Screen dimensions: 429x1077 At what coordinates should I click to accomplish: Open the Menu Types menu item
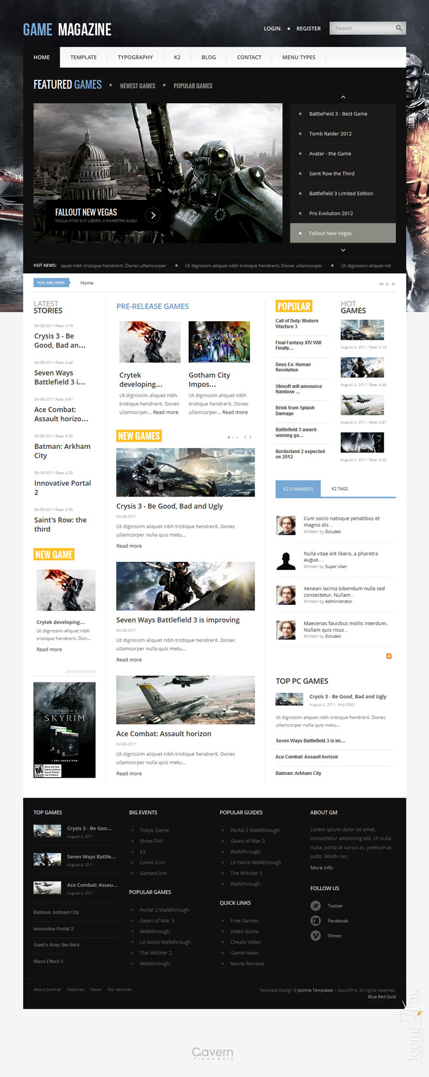(x=299, y=57)
